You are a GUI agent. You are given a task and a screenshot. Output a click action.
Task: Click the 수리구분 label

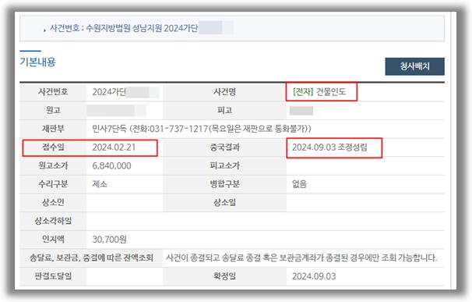[x=53, y=184]
